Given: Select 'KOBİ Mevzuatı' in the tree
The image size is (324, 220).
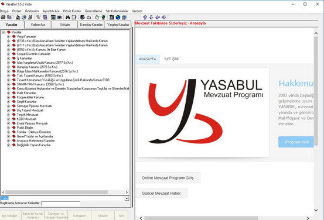Looking at the screenshot, I should 26,119.
